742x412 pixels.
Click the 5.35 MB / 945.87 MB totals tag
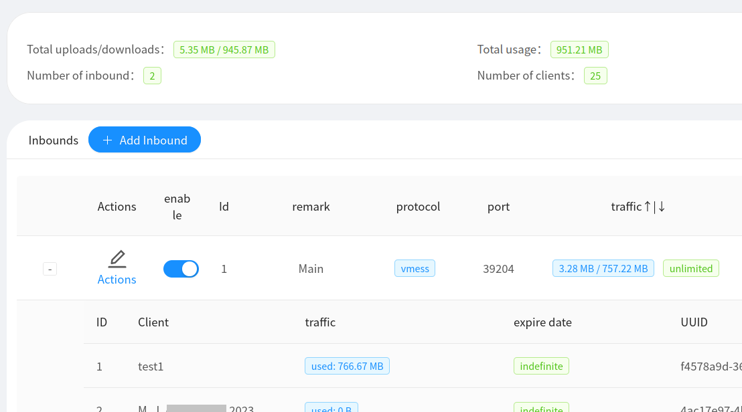(x=224, y=49)
